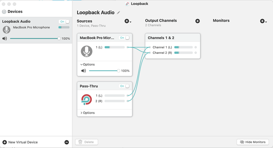This screenshot has width=273, height=148.
Task: Click the Devices heading in the sidebar
Action: click(x=15, y=11)
